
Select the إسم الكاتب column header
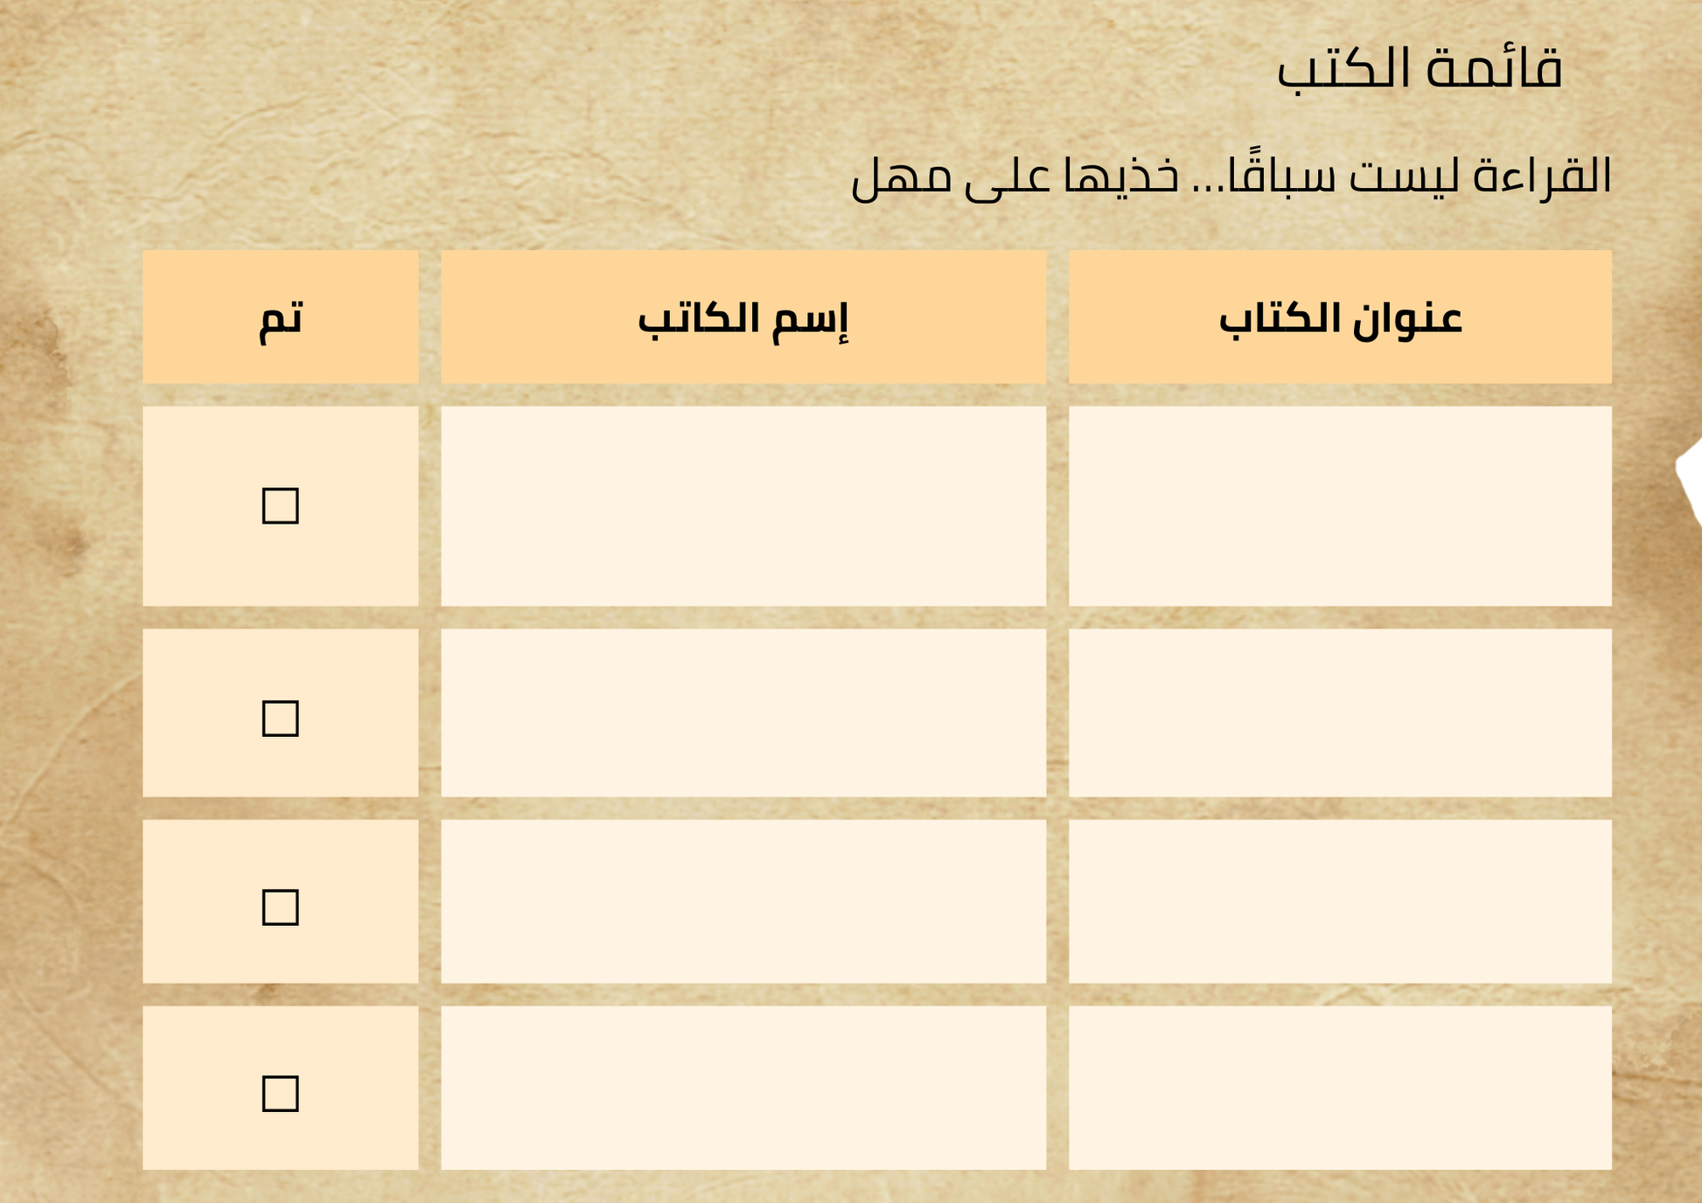743,316
